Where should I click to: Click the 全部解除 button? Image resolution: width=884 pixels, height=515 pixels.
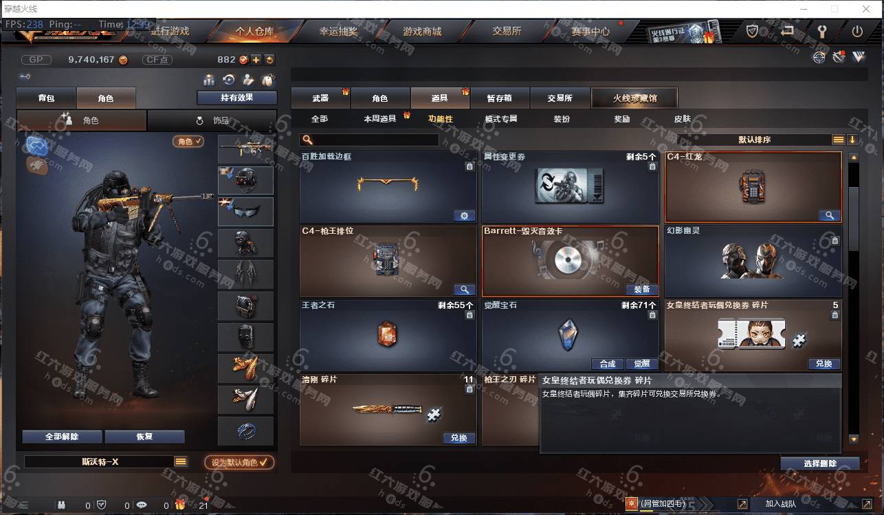pos(62,437)
